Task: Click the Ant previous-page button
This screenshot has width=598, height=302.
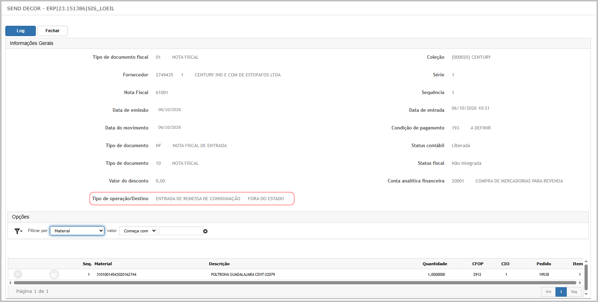Action: coord(548,292)
